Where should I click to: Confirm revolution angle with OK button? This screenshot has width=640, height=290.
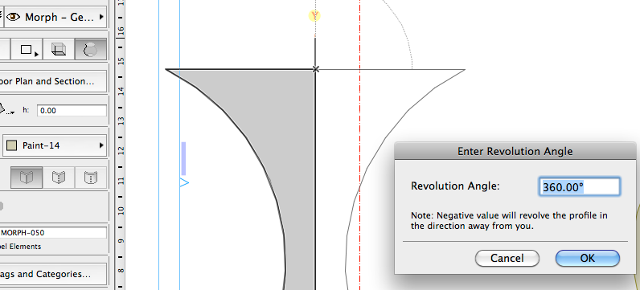(588, 258)
